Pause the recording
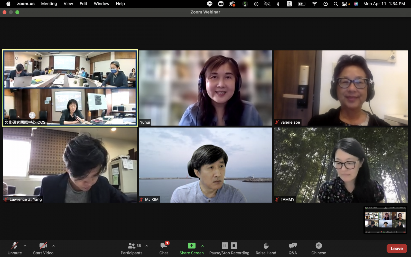411x257 pixels. pyautogui.click(x=225, y=246)
